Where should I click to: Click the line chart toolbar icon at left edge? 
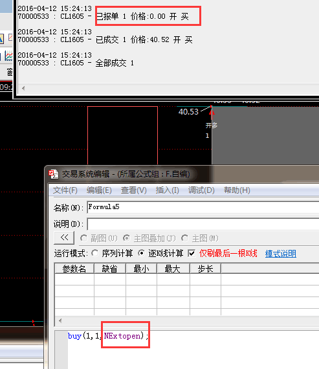coord(8,56)
